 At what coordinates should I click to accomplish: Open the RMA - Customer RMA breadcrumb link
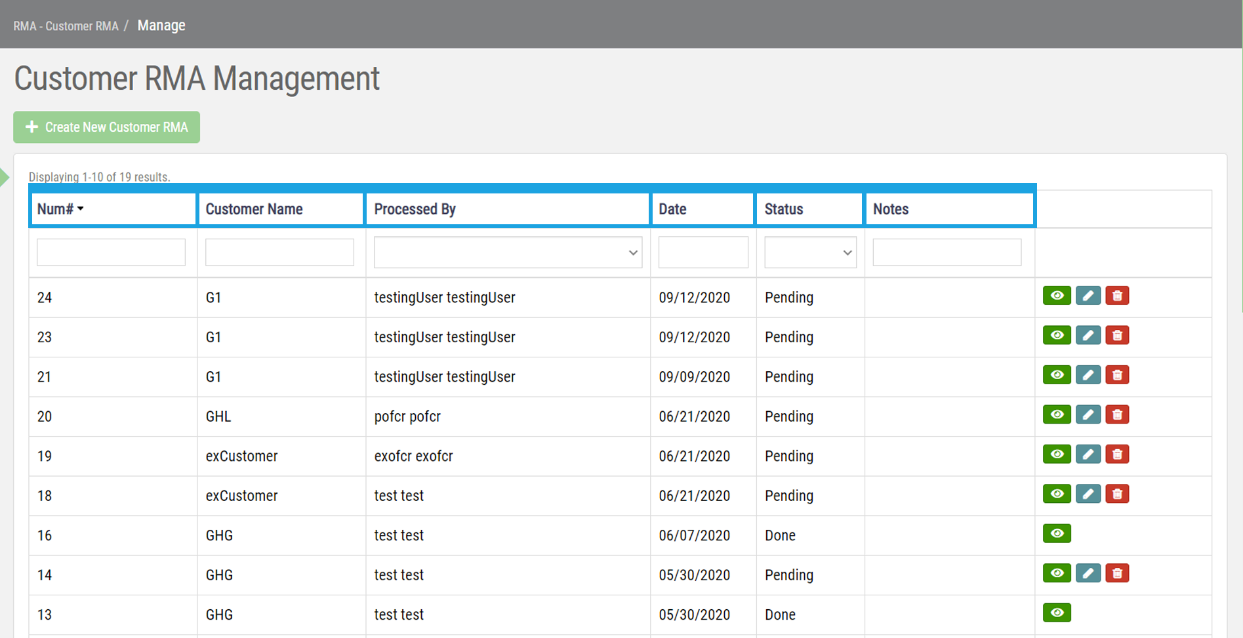pyautogui.click(x=65, y=26)
